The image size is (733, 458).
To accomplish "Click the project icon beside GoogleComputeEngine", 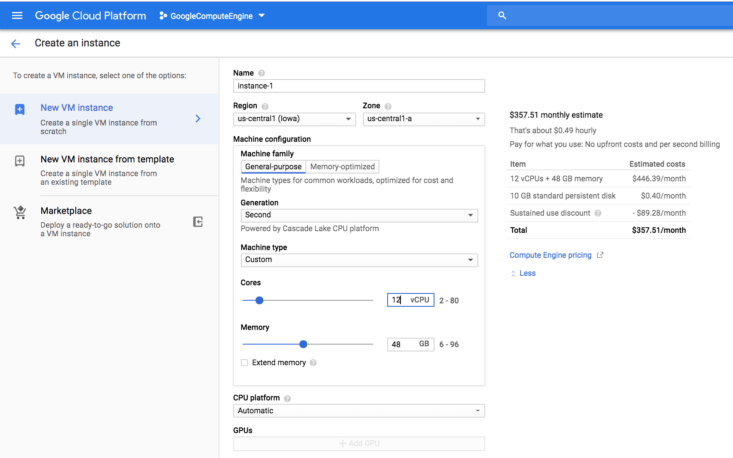I will 163,16.
